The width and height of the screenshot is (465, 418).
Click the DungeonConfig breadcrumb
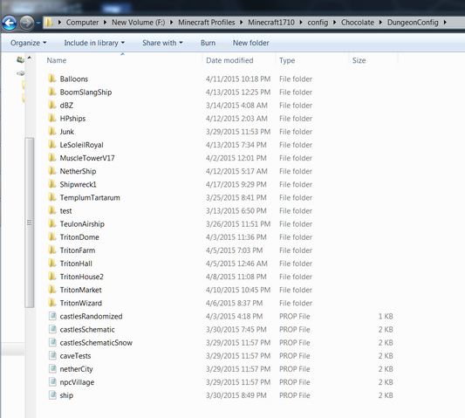(413, 23)
